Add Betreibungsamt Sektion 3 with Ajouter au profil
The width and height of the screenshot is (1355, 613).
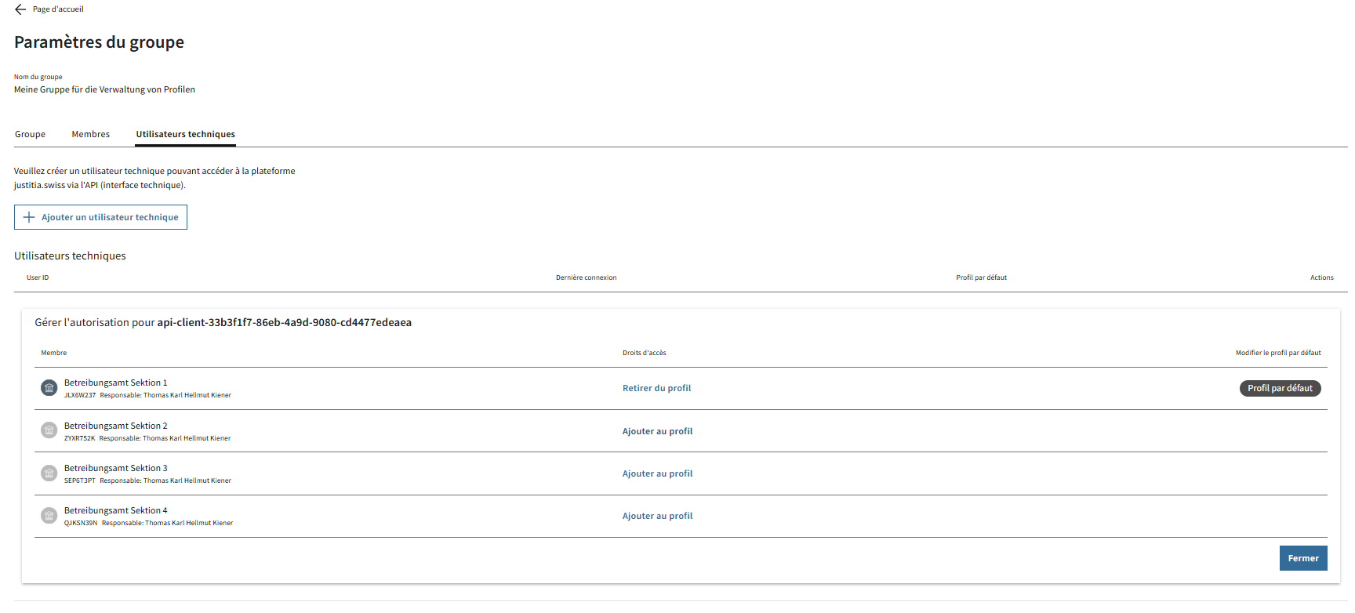(x=658, y=473)
